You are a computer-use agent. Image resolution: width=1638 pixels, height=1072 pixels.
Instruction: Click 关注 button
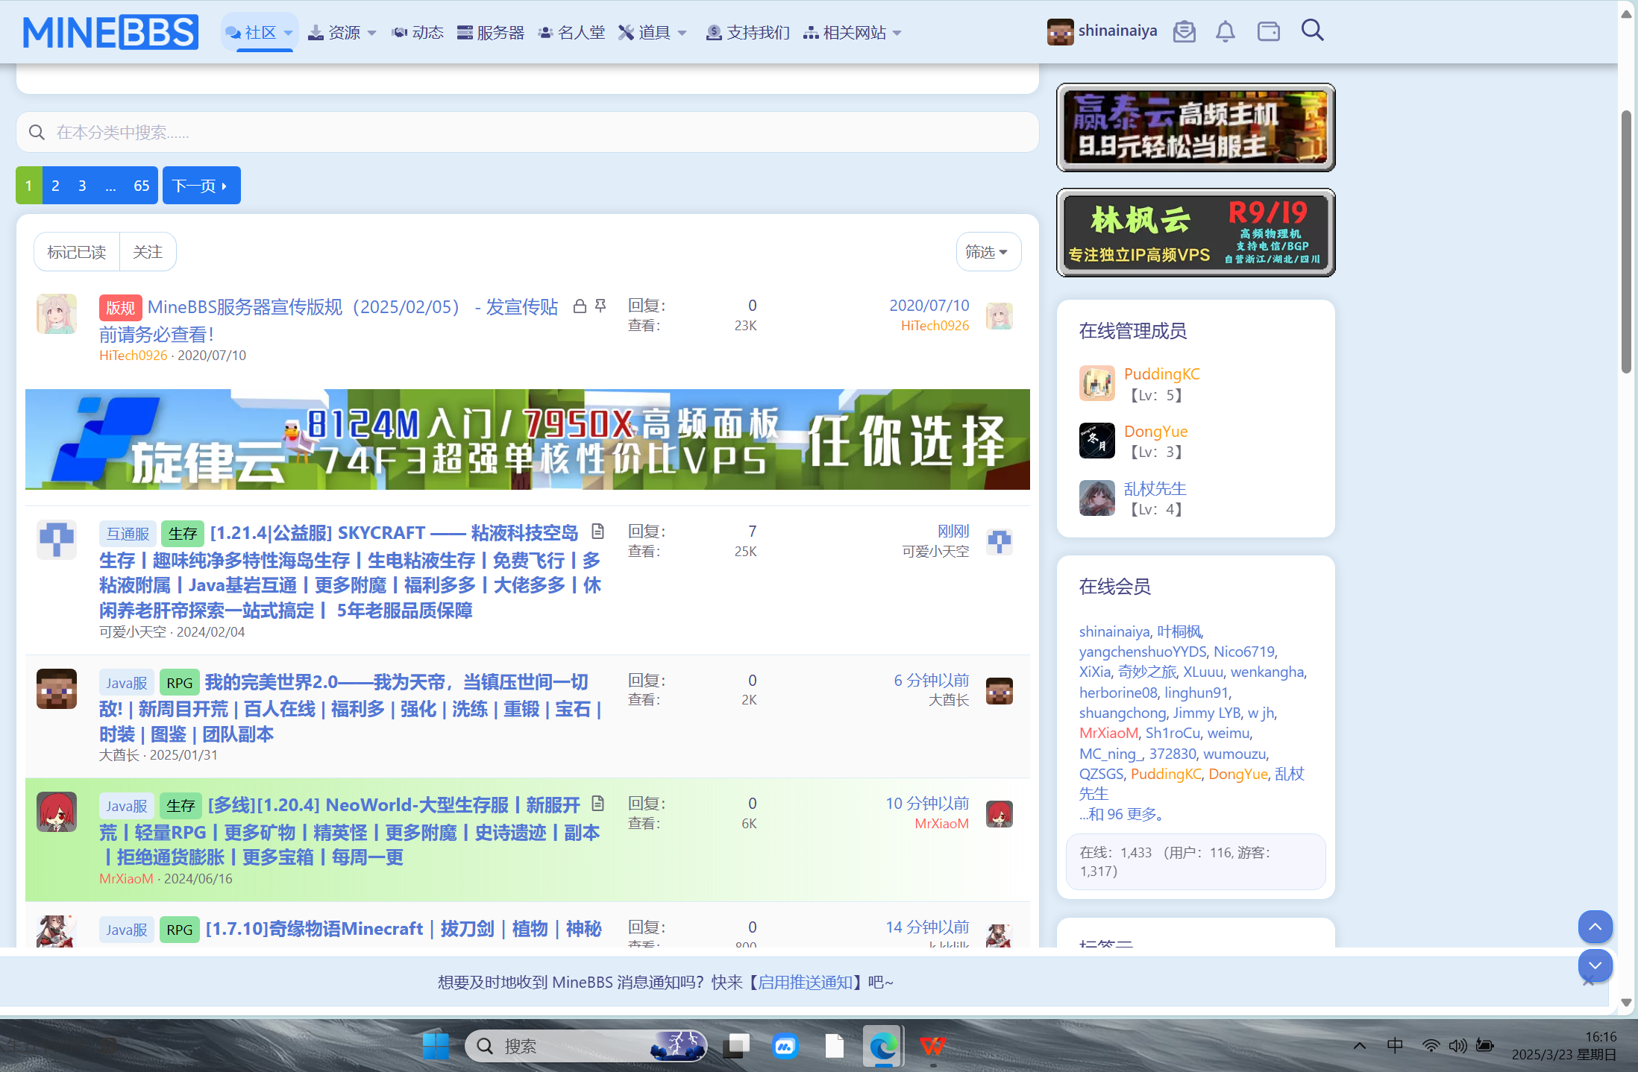point(148,252)
